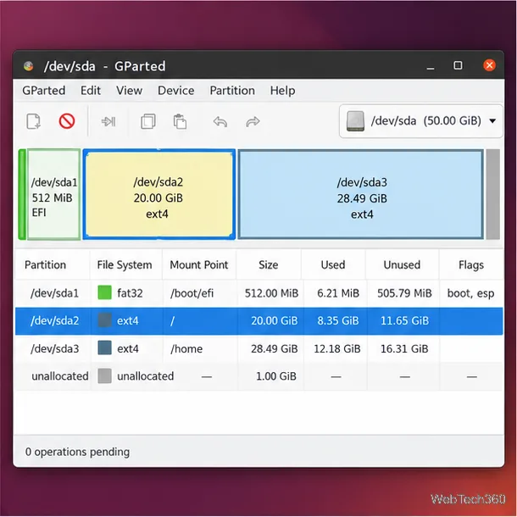517x517 pixels.
Task: Click the Undo last operation icon
Action: [x=220, y=122]
